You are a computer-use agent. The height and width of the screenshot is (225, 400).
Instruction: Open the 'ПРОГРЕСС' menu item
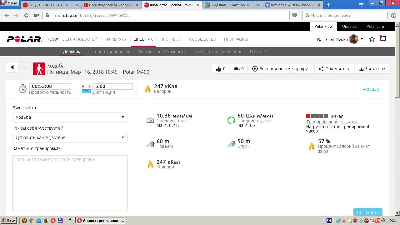tap(171, 39)
